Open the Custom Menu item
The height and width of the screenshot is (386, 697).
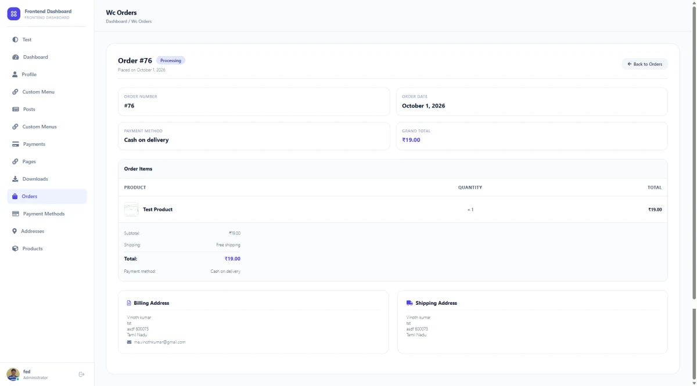coord(47,92)
